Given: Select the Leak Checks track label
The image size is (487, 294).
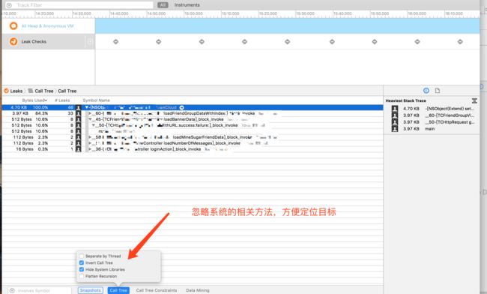Looking at the screenshot, I should (34, 41).
